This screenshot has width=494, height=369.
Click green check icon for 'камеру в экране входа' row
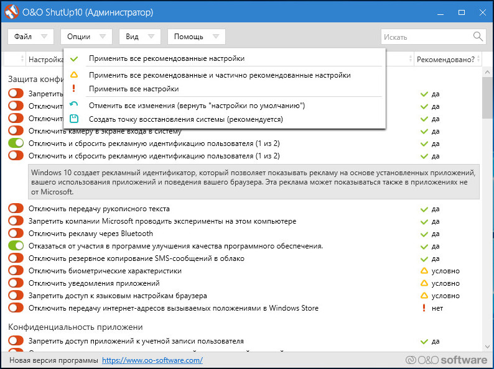click(424, 132)
